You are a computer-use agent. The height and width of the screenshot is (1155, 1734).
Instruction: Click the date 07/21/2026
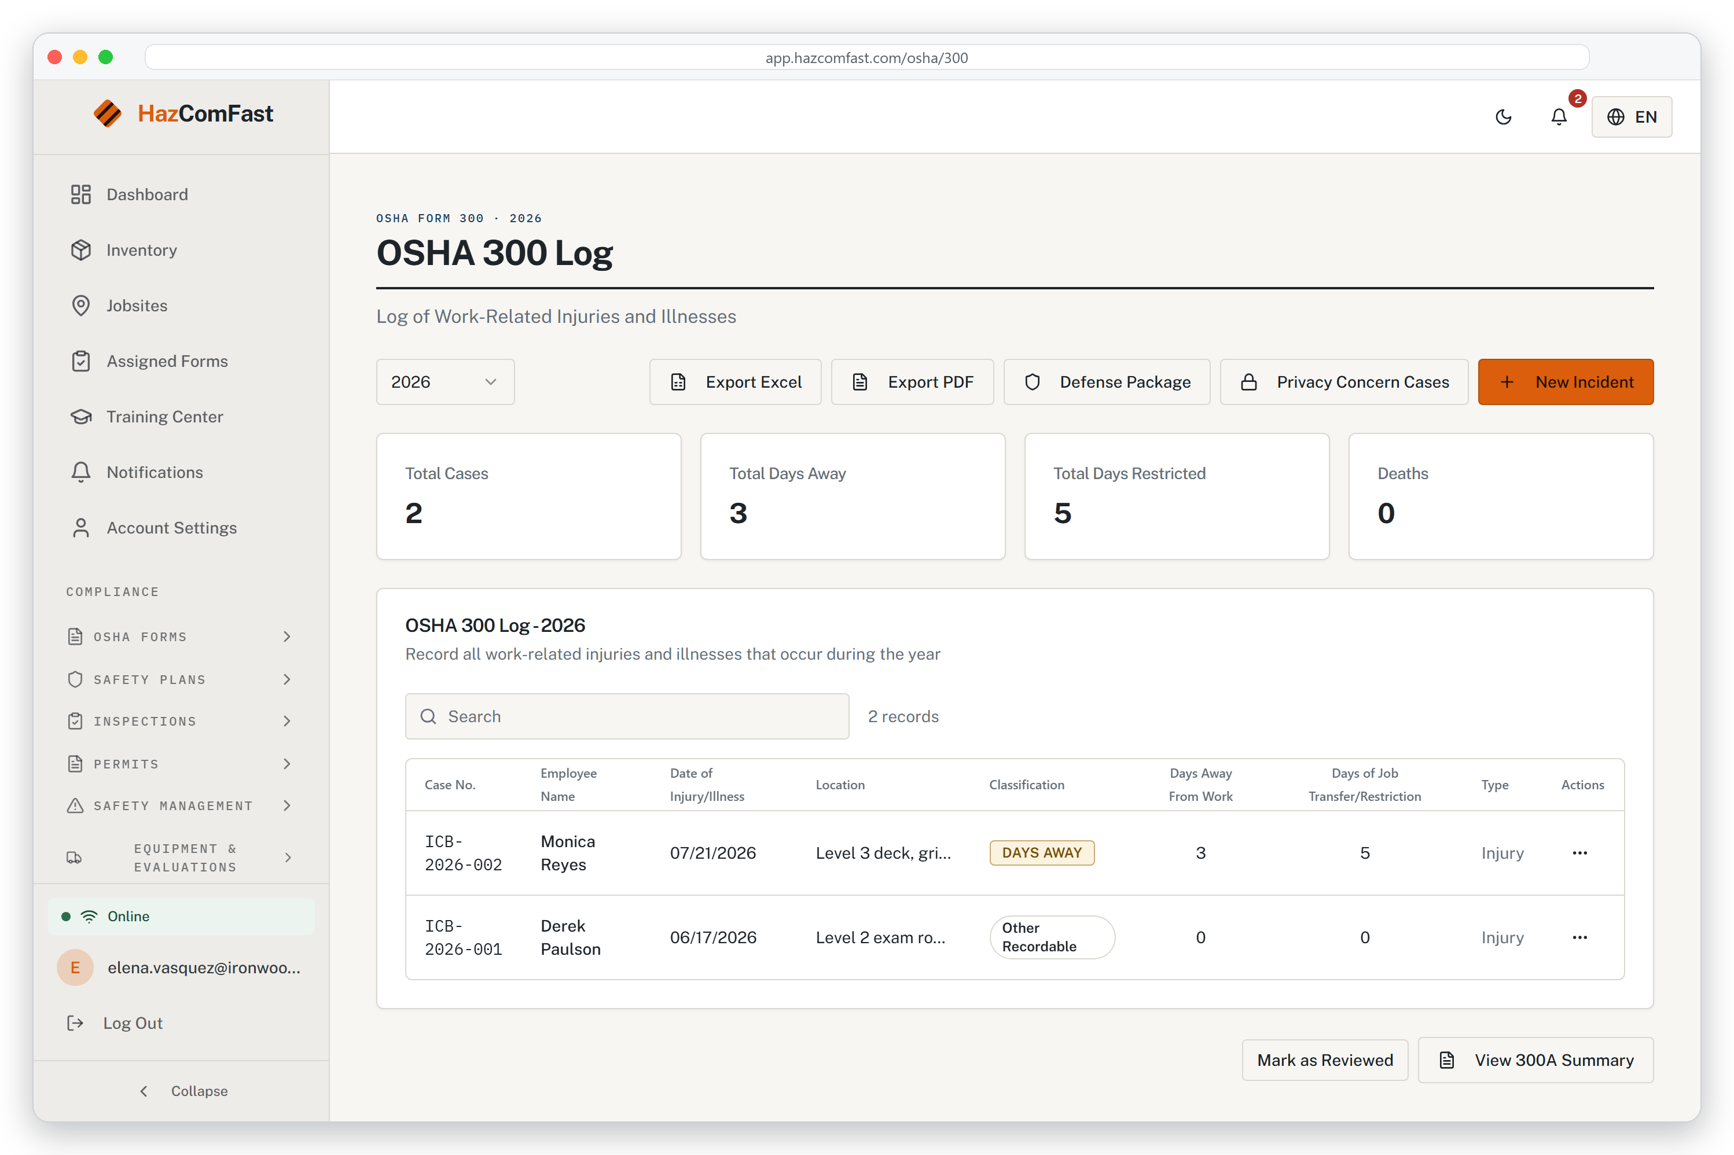coord(713,853)
